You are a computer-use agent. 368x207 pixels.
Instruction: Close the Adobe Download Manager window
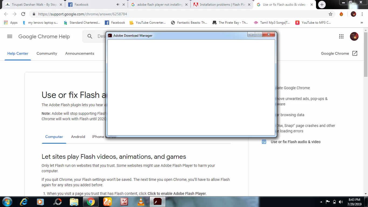[x=269, y=34]
